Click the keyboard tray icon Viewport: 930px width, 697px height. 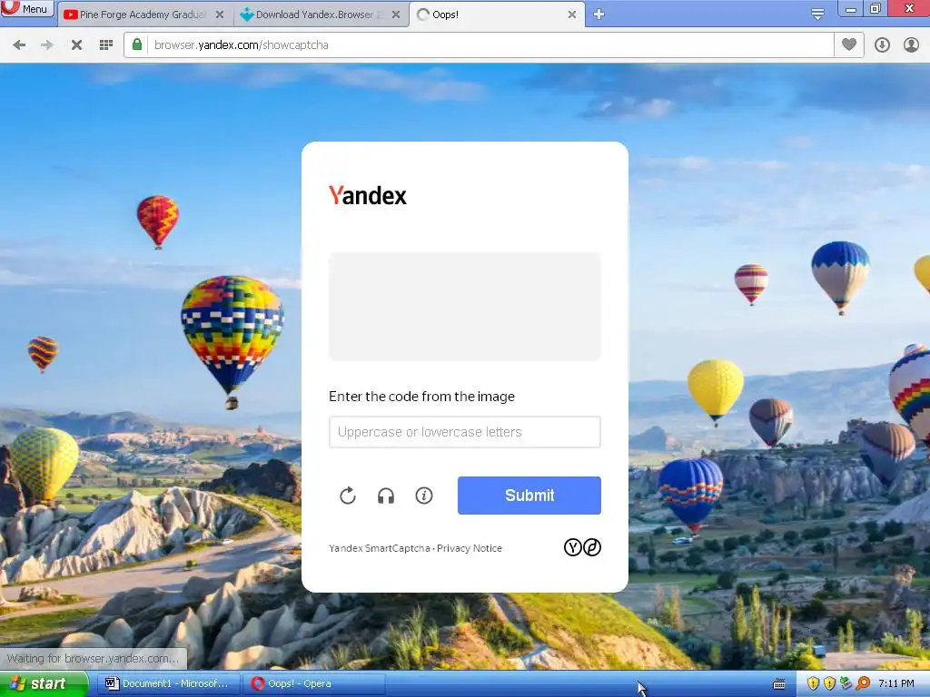[779, 684]
